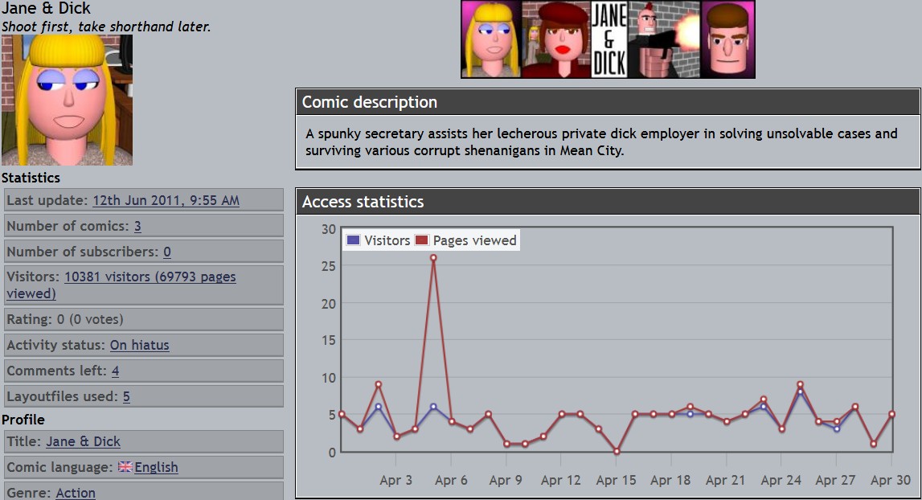The height and width of the screenshot is (500, 922).
Task: Select the English comic language link
Action: [156, 467]
